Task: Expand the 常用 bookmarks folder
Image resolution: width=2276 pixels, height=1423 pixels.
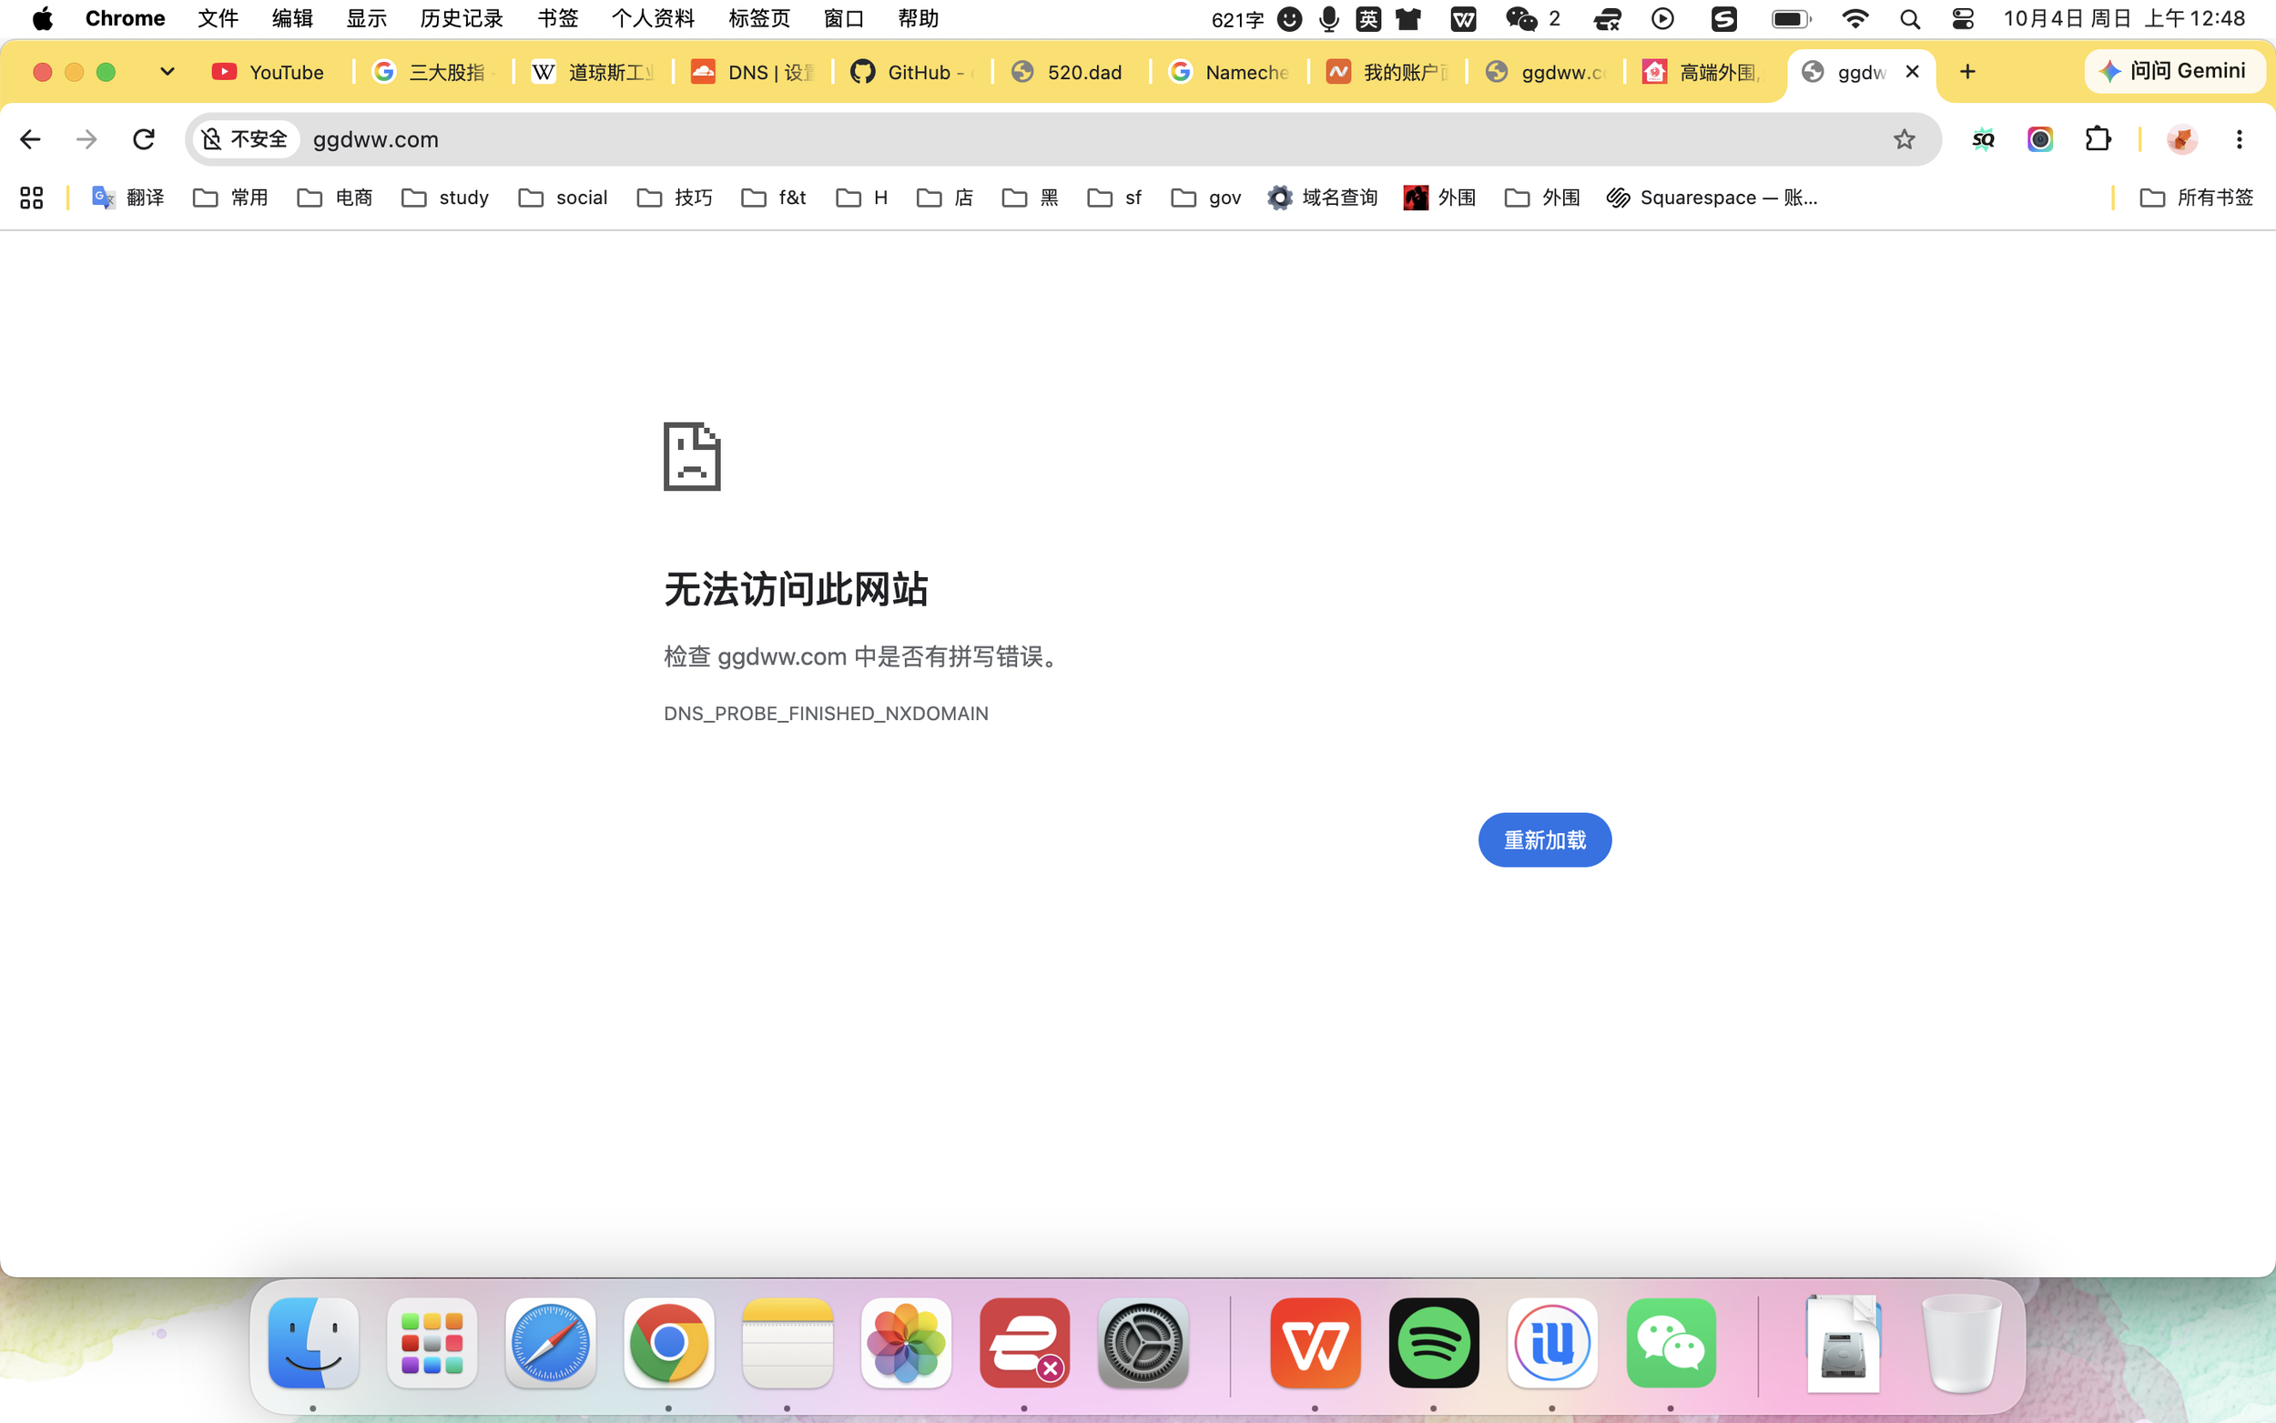Action: coord(230,198)
